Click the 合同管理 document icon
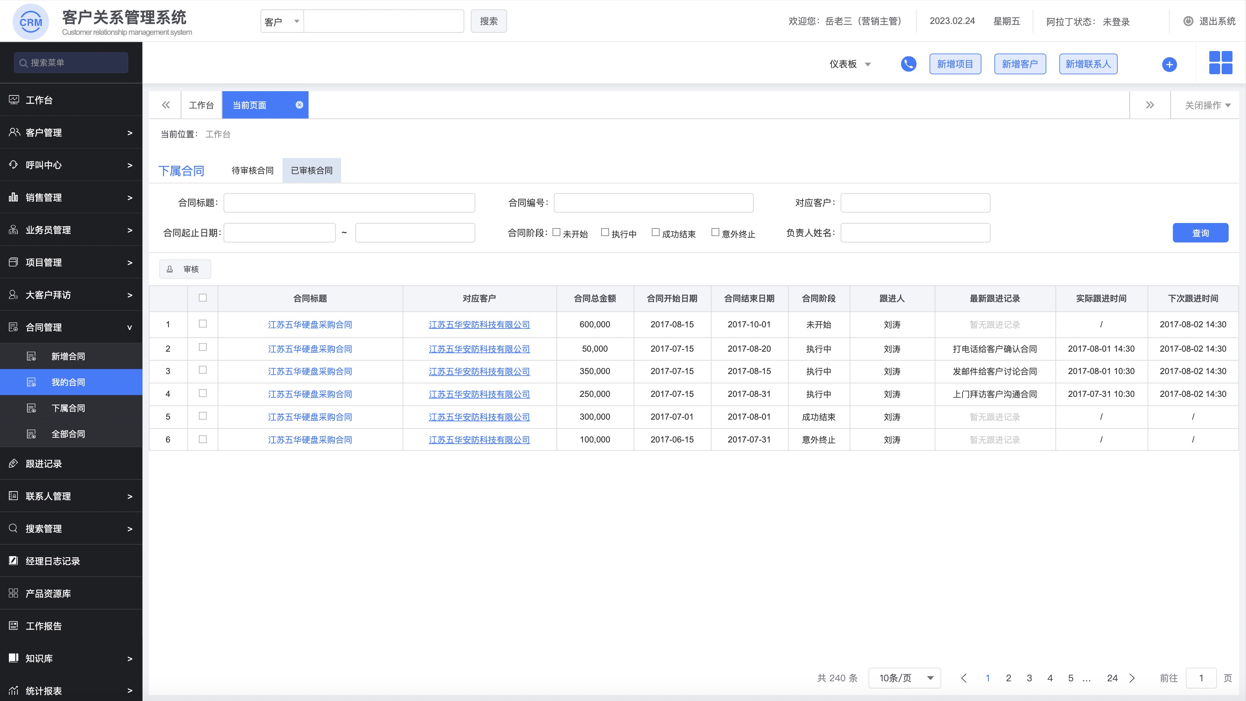The height and width of the screenshot is (701, 1246). click(x=14, y=327)
